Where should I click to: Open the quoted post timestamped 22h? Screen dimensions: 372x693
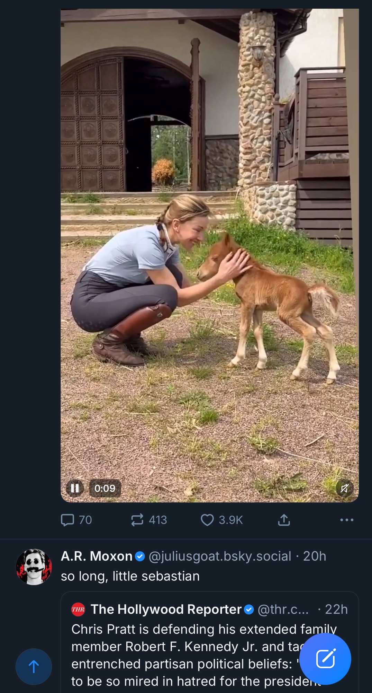(336, 609)
